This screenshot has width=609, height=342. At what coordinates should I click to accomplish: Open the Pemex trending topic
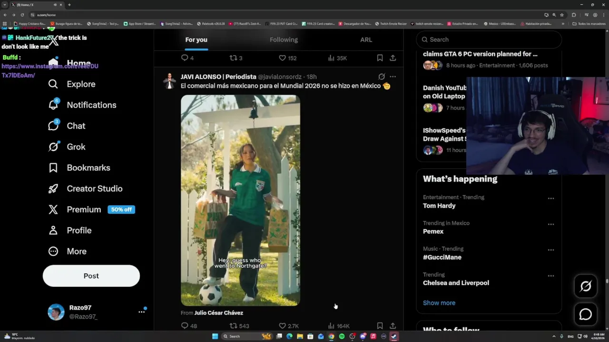433,231
